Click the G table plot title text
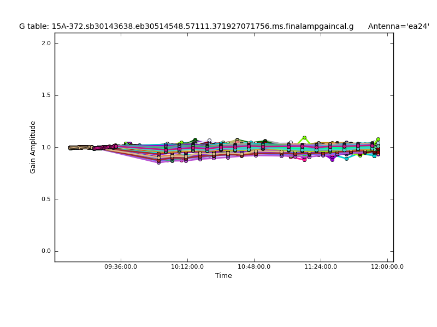The image size is (437, 327). coord(186,26)
